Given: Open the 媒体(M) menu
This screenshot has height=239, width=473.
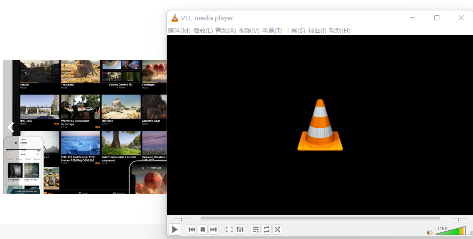Looking at the screenshot, I should pyautogui.click(x=179, y=30).
